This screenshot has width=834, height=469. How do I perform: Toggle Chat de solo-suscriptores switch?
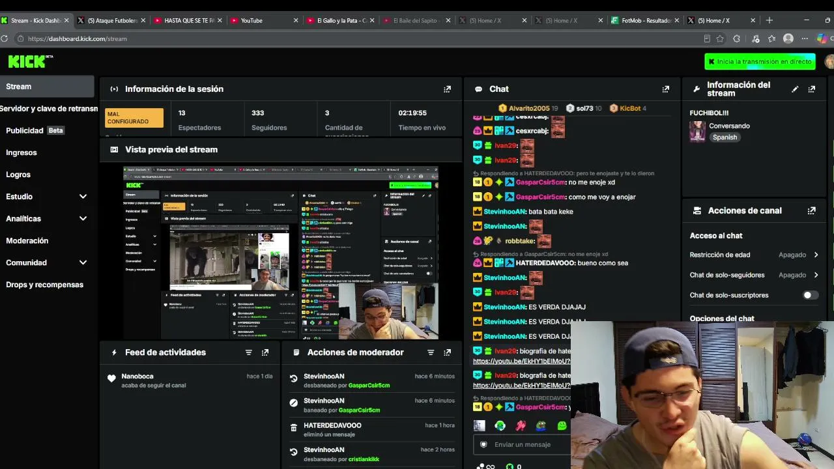[x=810, y=295]
